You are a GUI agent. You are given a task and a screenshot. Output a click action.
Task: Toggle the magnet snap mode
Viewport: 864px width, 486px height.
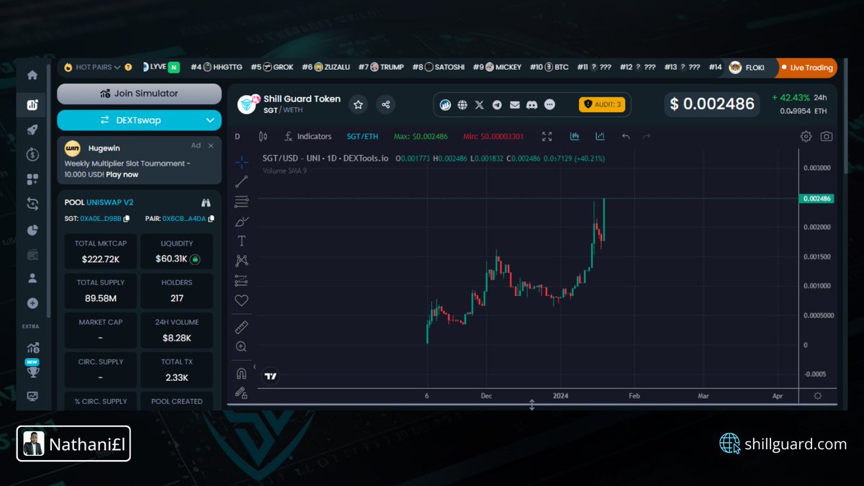(x=241, y=373)
